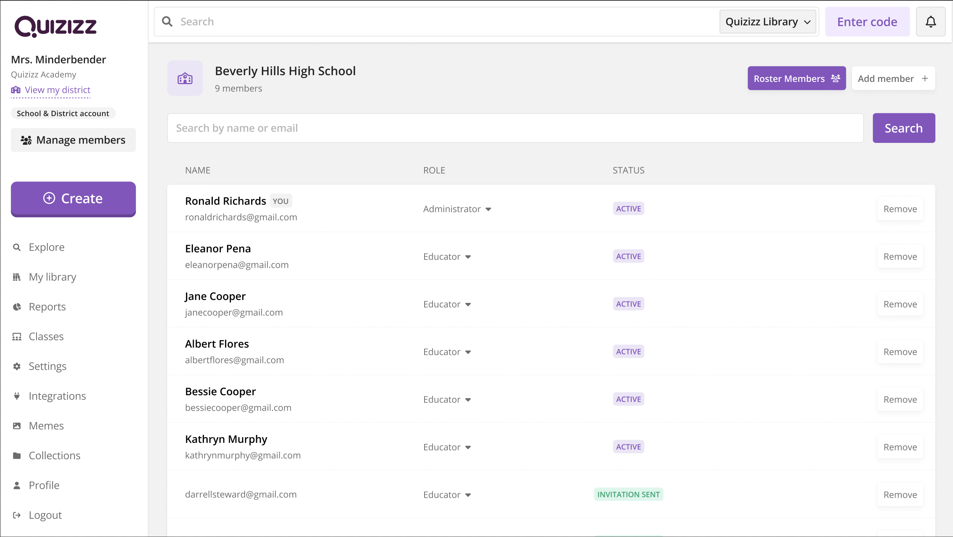
Task: Open Albert Flores' role dropdown
Action: 447,352
